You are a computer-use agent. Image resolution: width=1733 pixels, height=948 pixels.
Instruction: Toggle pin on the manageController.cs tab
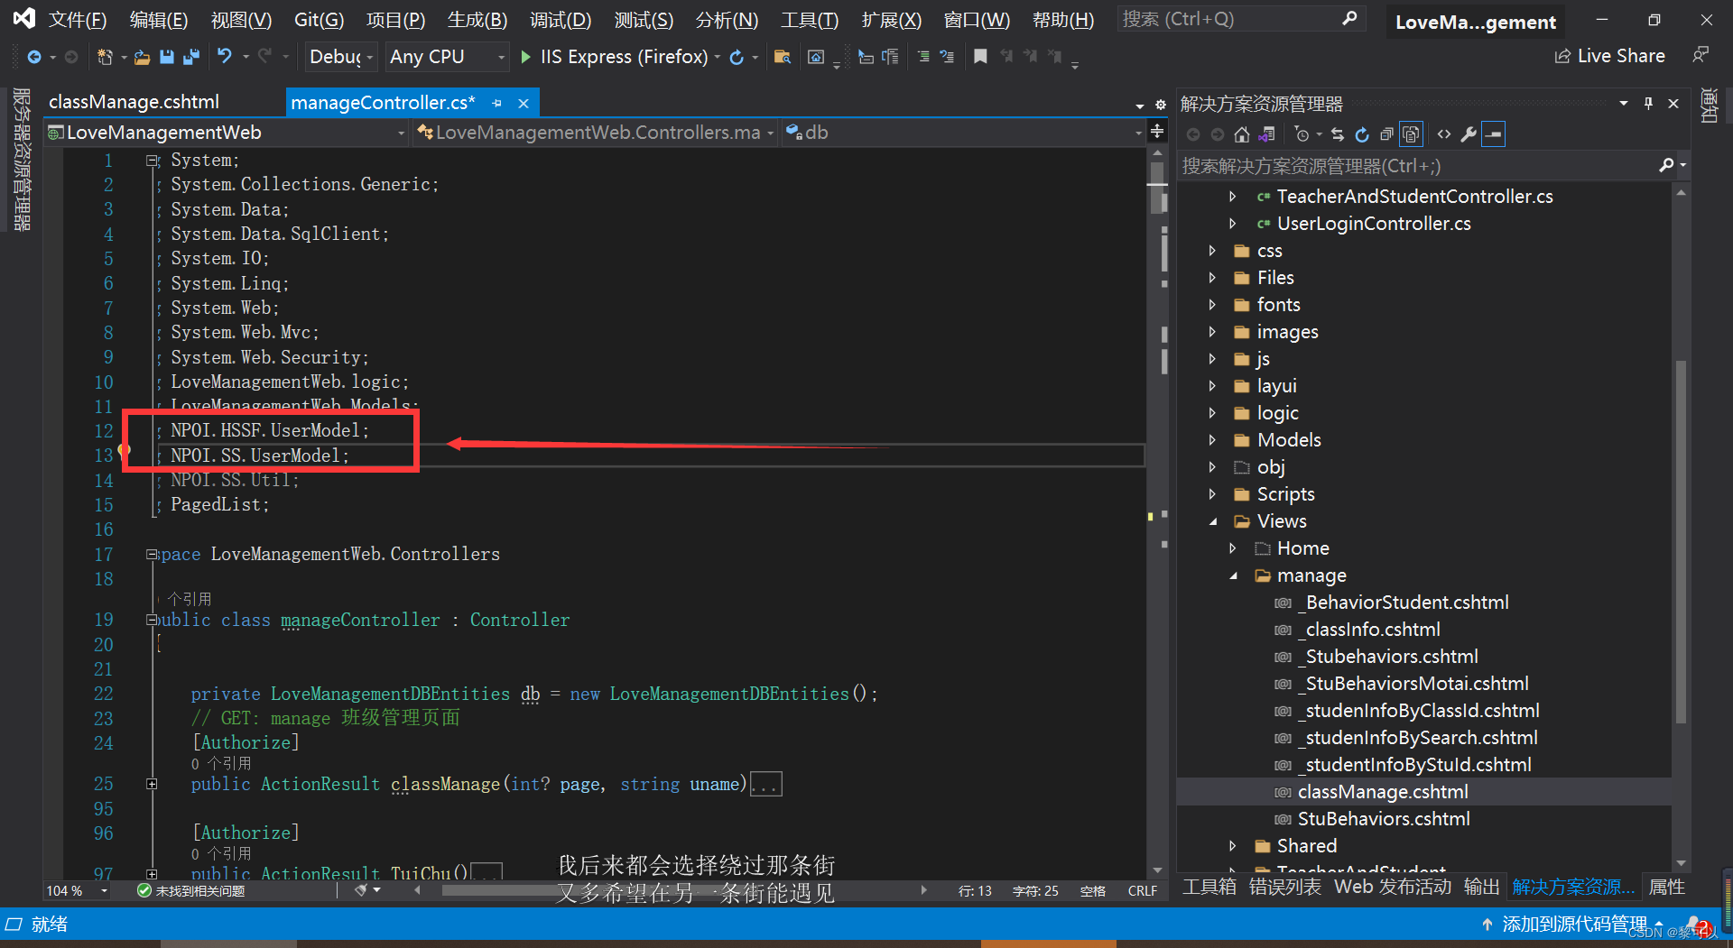[x=496, y=104]
